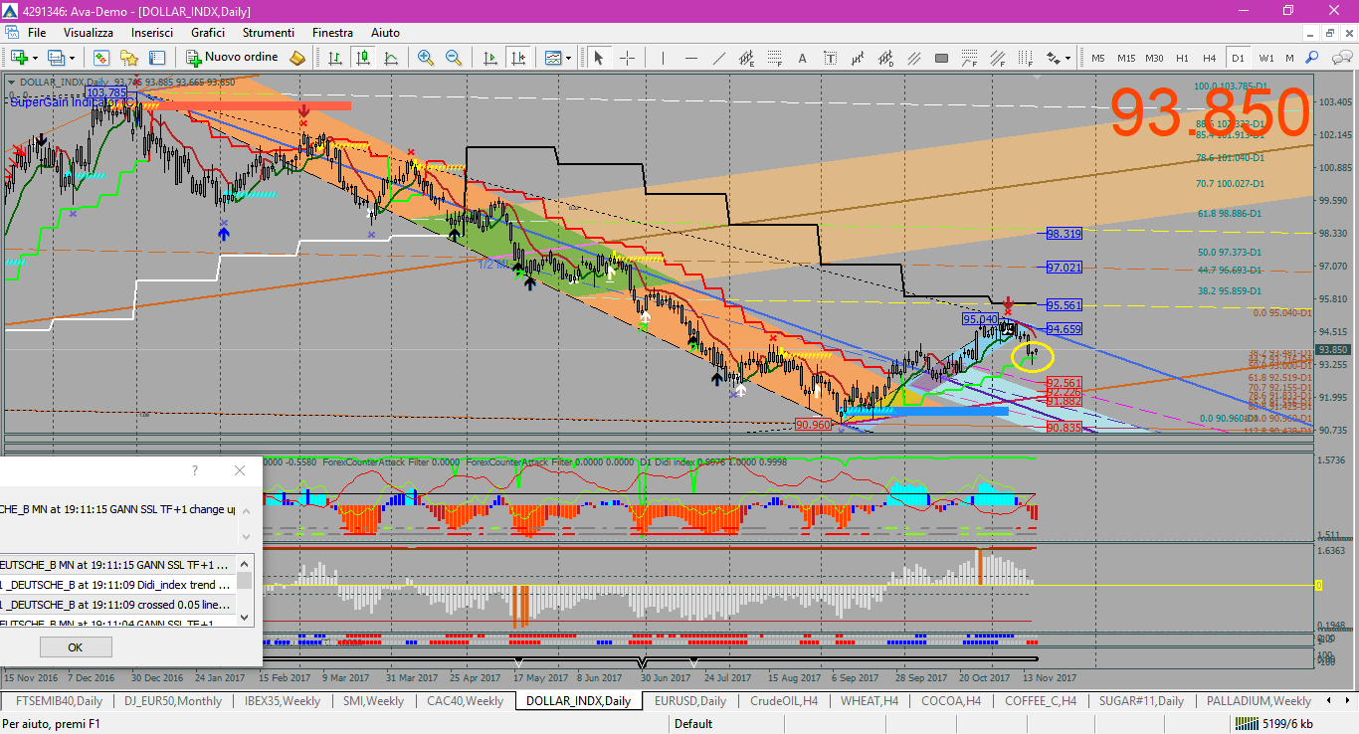This screenshot has width=1359, height=734.
Task: Switch to FTSEMIB40,Daily chart tab
Action: [x=59, y=700]
